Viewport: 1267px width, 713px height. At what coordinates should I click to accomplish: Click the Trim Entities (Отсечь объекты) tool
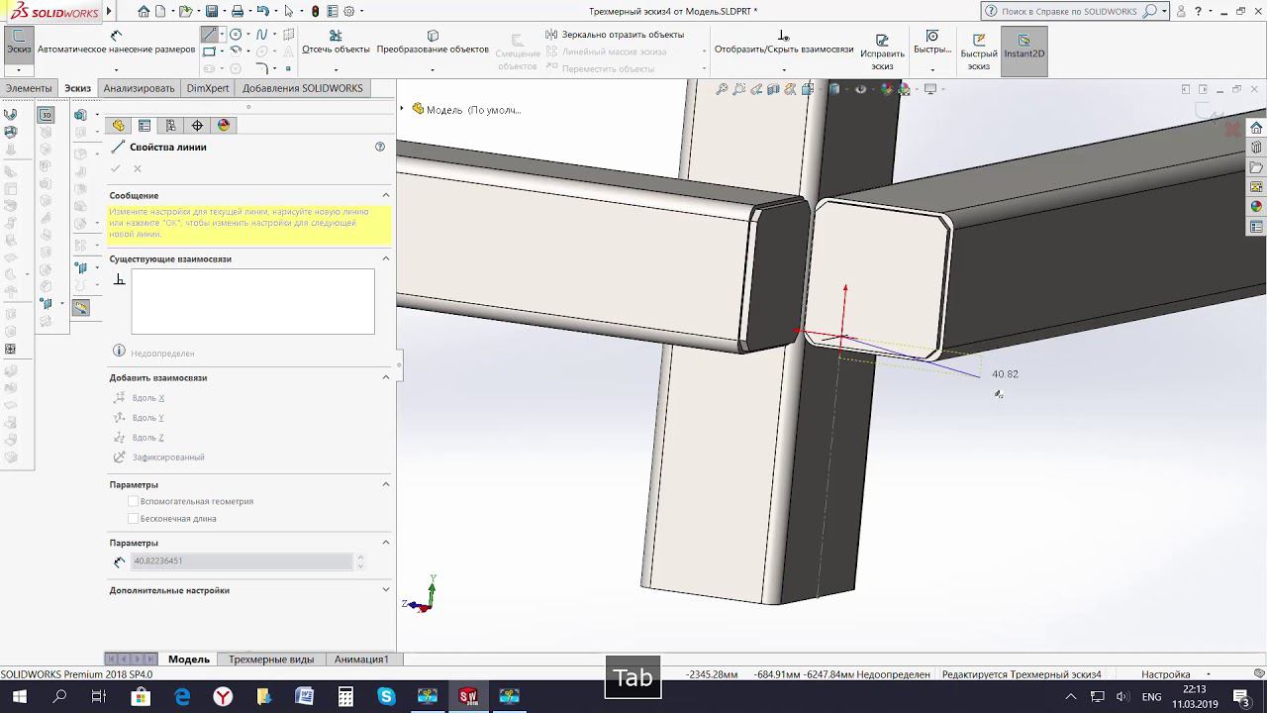point(336,37)
